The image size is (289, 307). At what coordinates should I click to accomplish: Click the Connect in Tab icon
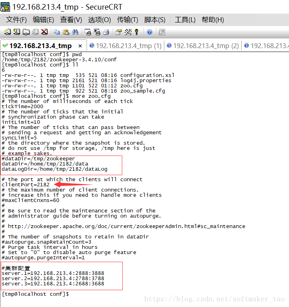pyautogui.click(x=26, y=32)
